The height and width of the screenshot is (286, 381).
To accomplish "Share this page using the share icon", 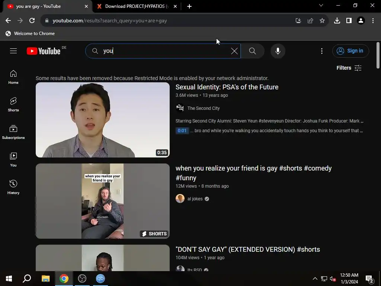I will pos(310,21).
